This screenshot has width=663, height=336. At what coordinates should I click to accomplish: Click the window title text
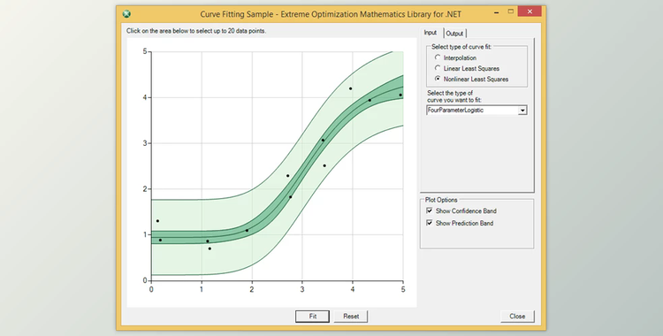(331, 14)
